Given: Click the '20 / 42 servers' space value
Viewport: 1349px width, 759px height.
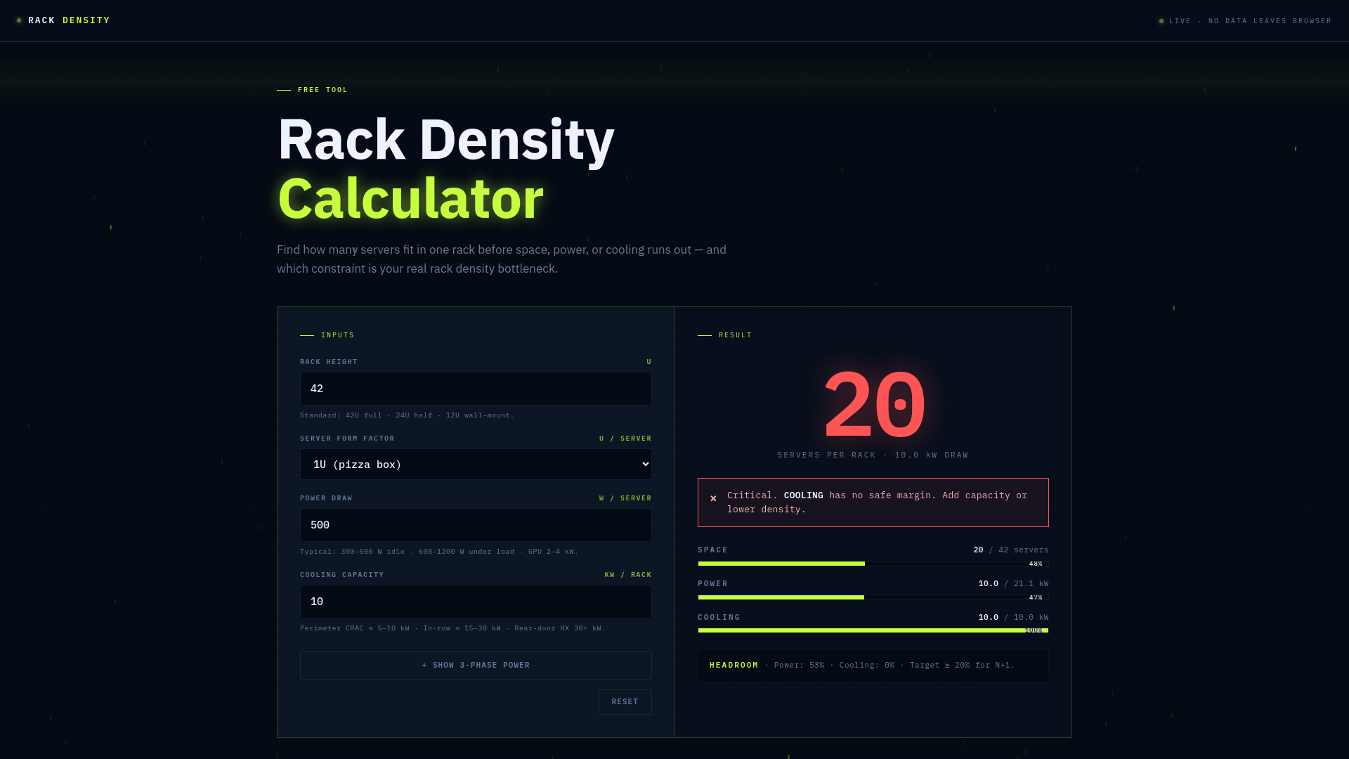Looking at the screenshot, I should click(x=1010, y=550).
